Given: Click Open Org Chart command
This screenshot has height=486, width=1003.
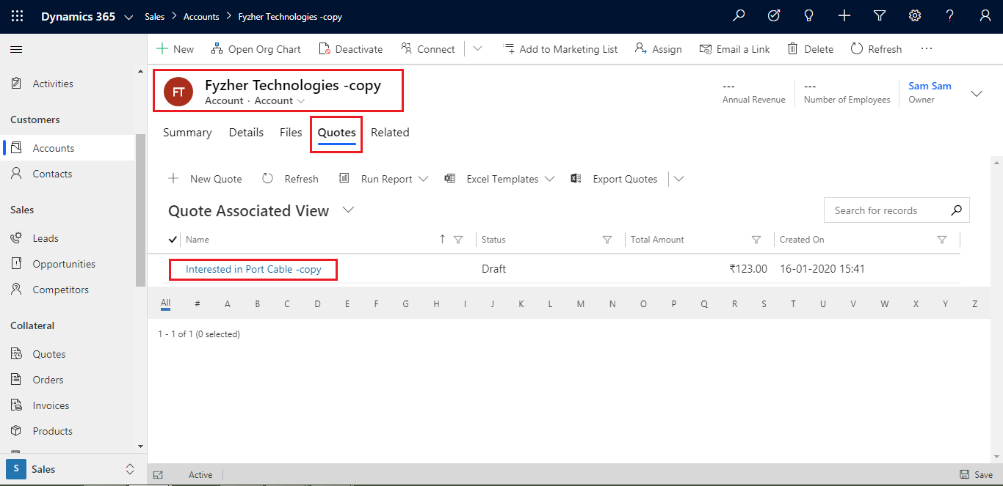Looking at the screenshot, I should [x=256, y=49].
